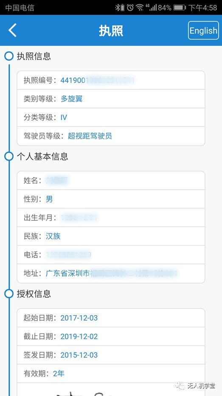The height and width of the screenshot is (396, 222).
Task: Tap the 民族 汉族 row
Action: click(x=111, y=236)
